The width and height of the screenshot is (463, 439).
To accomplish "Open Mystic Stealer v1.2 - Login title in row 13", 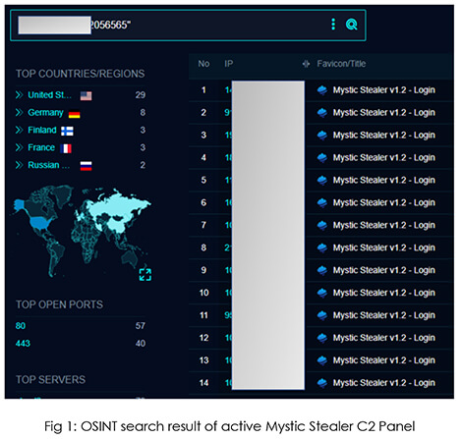I will point(384,360).
